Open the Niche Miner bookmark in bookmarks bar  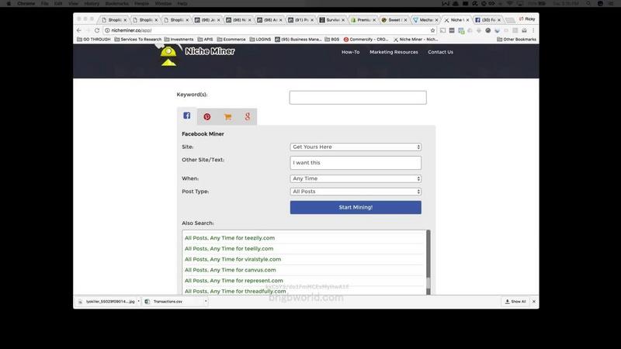coord(415,40)
